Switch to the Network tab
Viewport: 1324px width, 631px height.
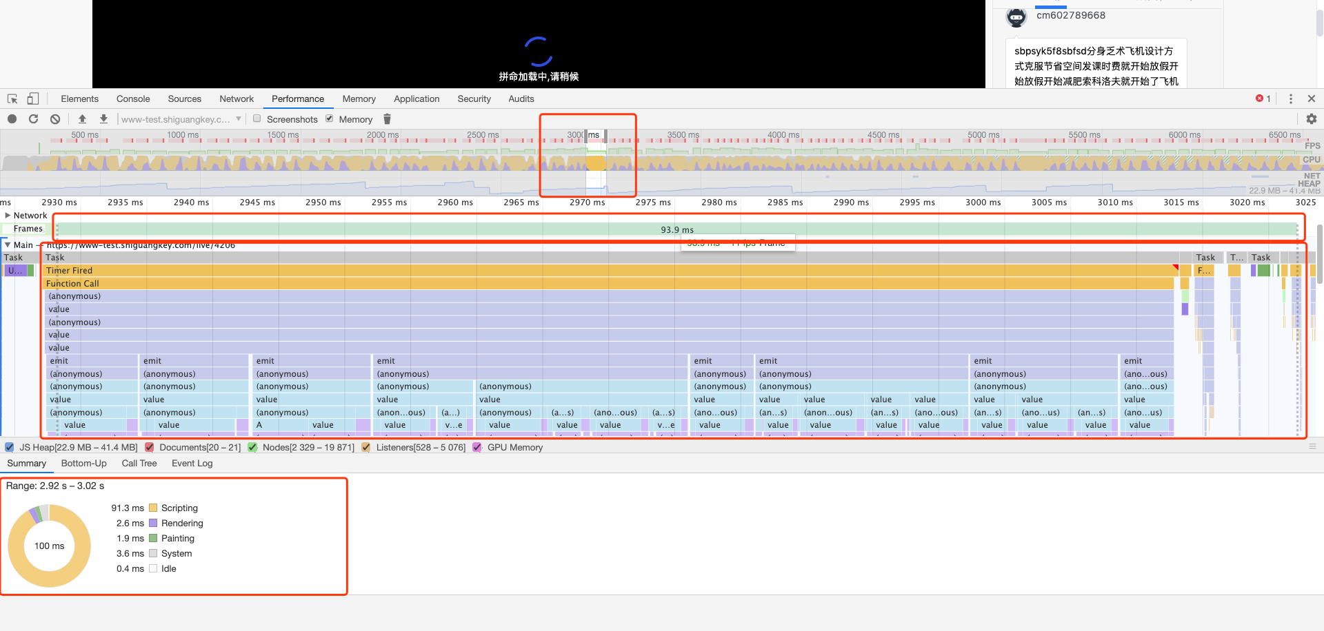point(237,99)
